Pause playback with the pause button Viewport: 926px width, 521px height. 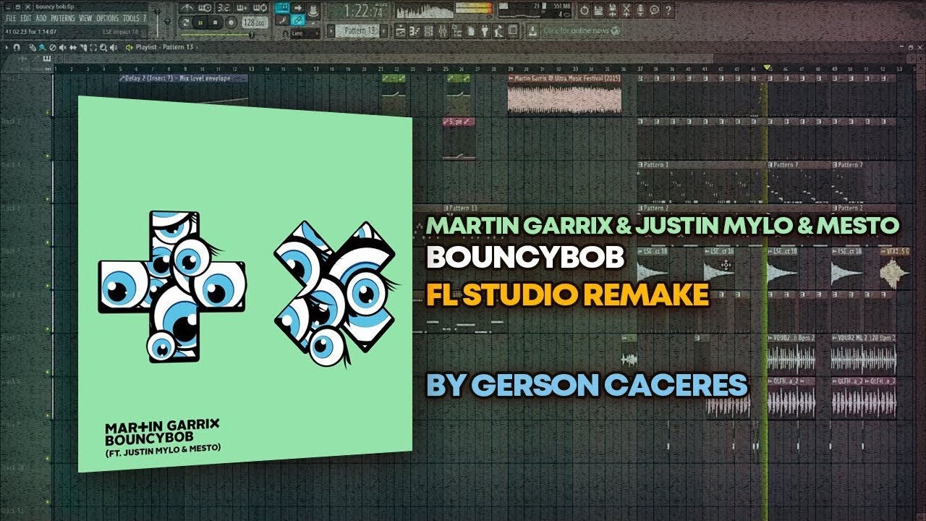click(x=200, y=22)
